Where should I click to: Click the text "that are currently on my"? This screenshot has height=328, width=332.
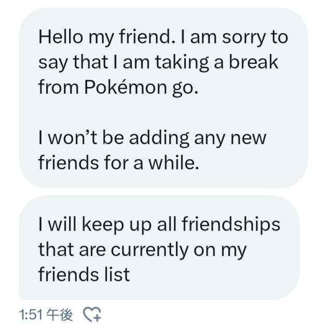(142, 249)
